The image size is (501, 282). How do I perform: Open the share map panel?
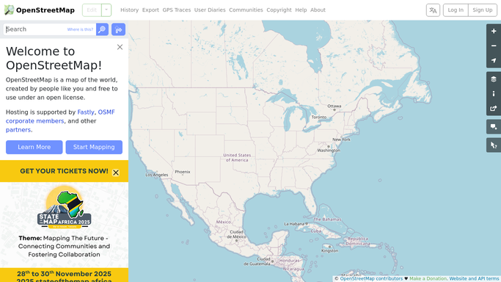[x=494, y=109]
